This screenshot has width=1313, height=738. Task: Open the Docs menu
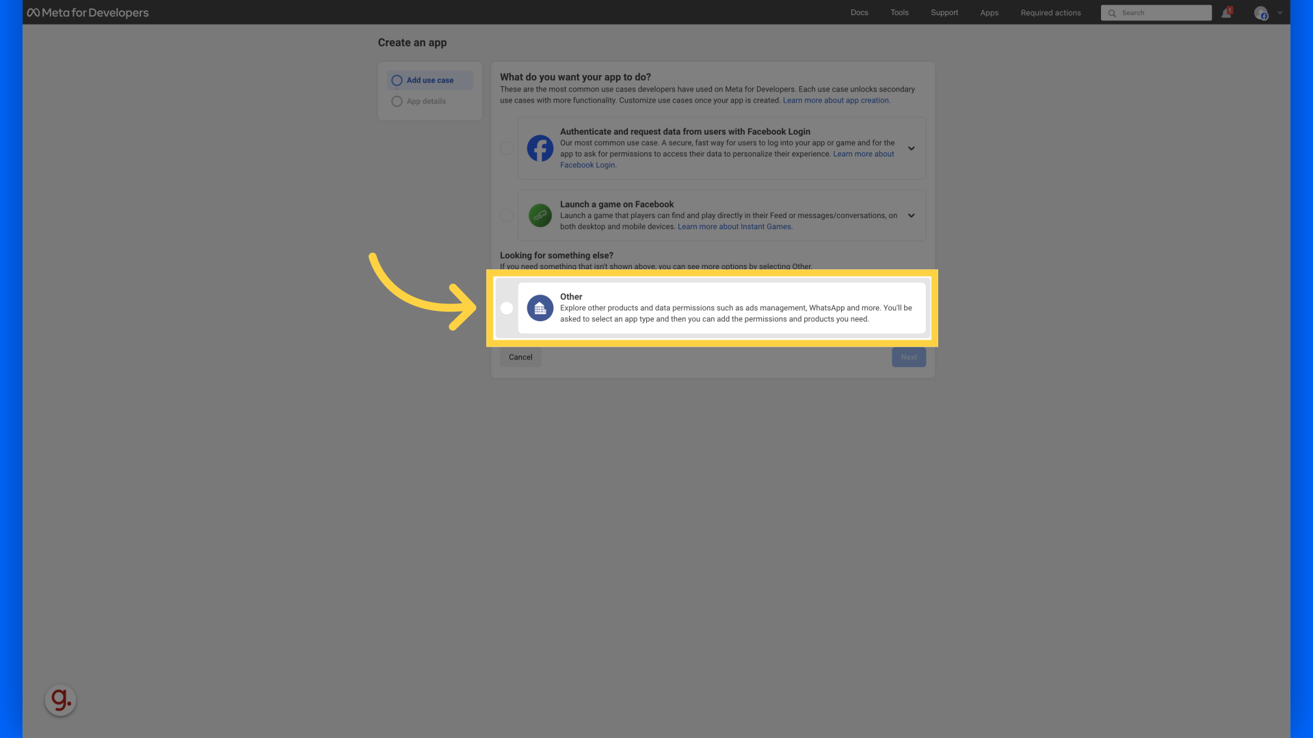point(859,13)
